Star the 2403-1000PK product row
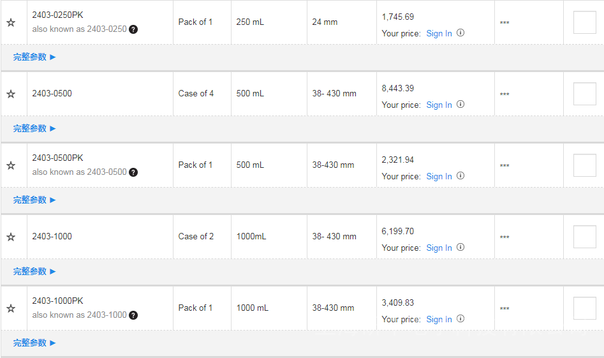Viewport: 604px width, 358px height. coord(11,309)
